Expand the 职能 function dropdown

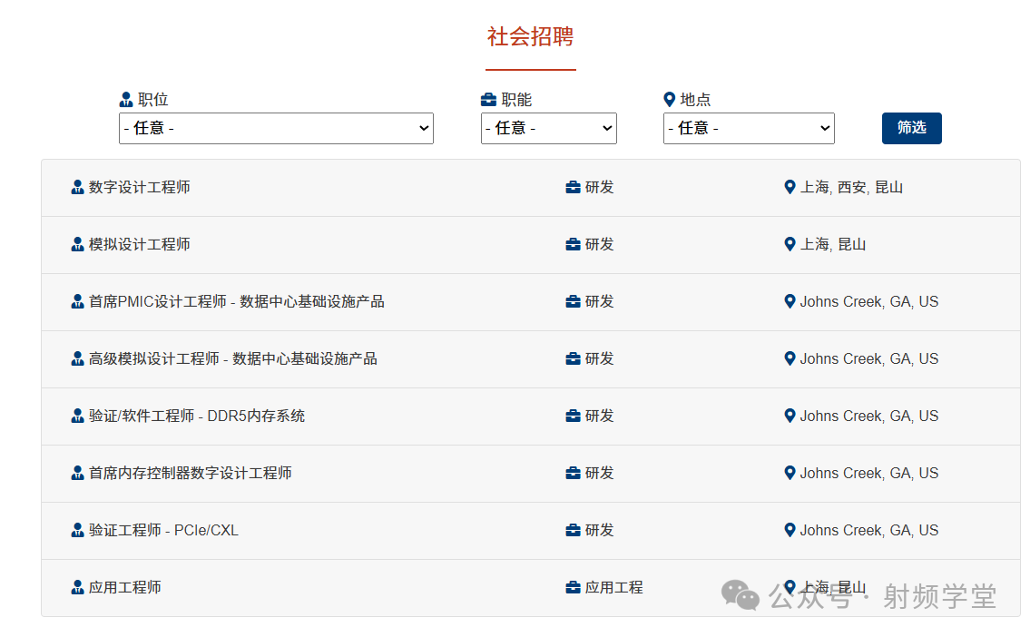548,128
